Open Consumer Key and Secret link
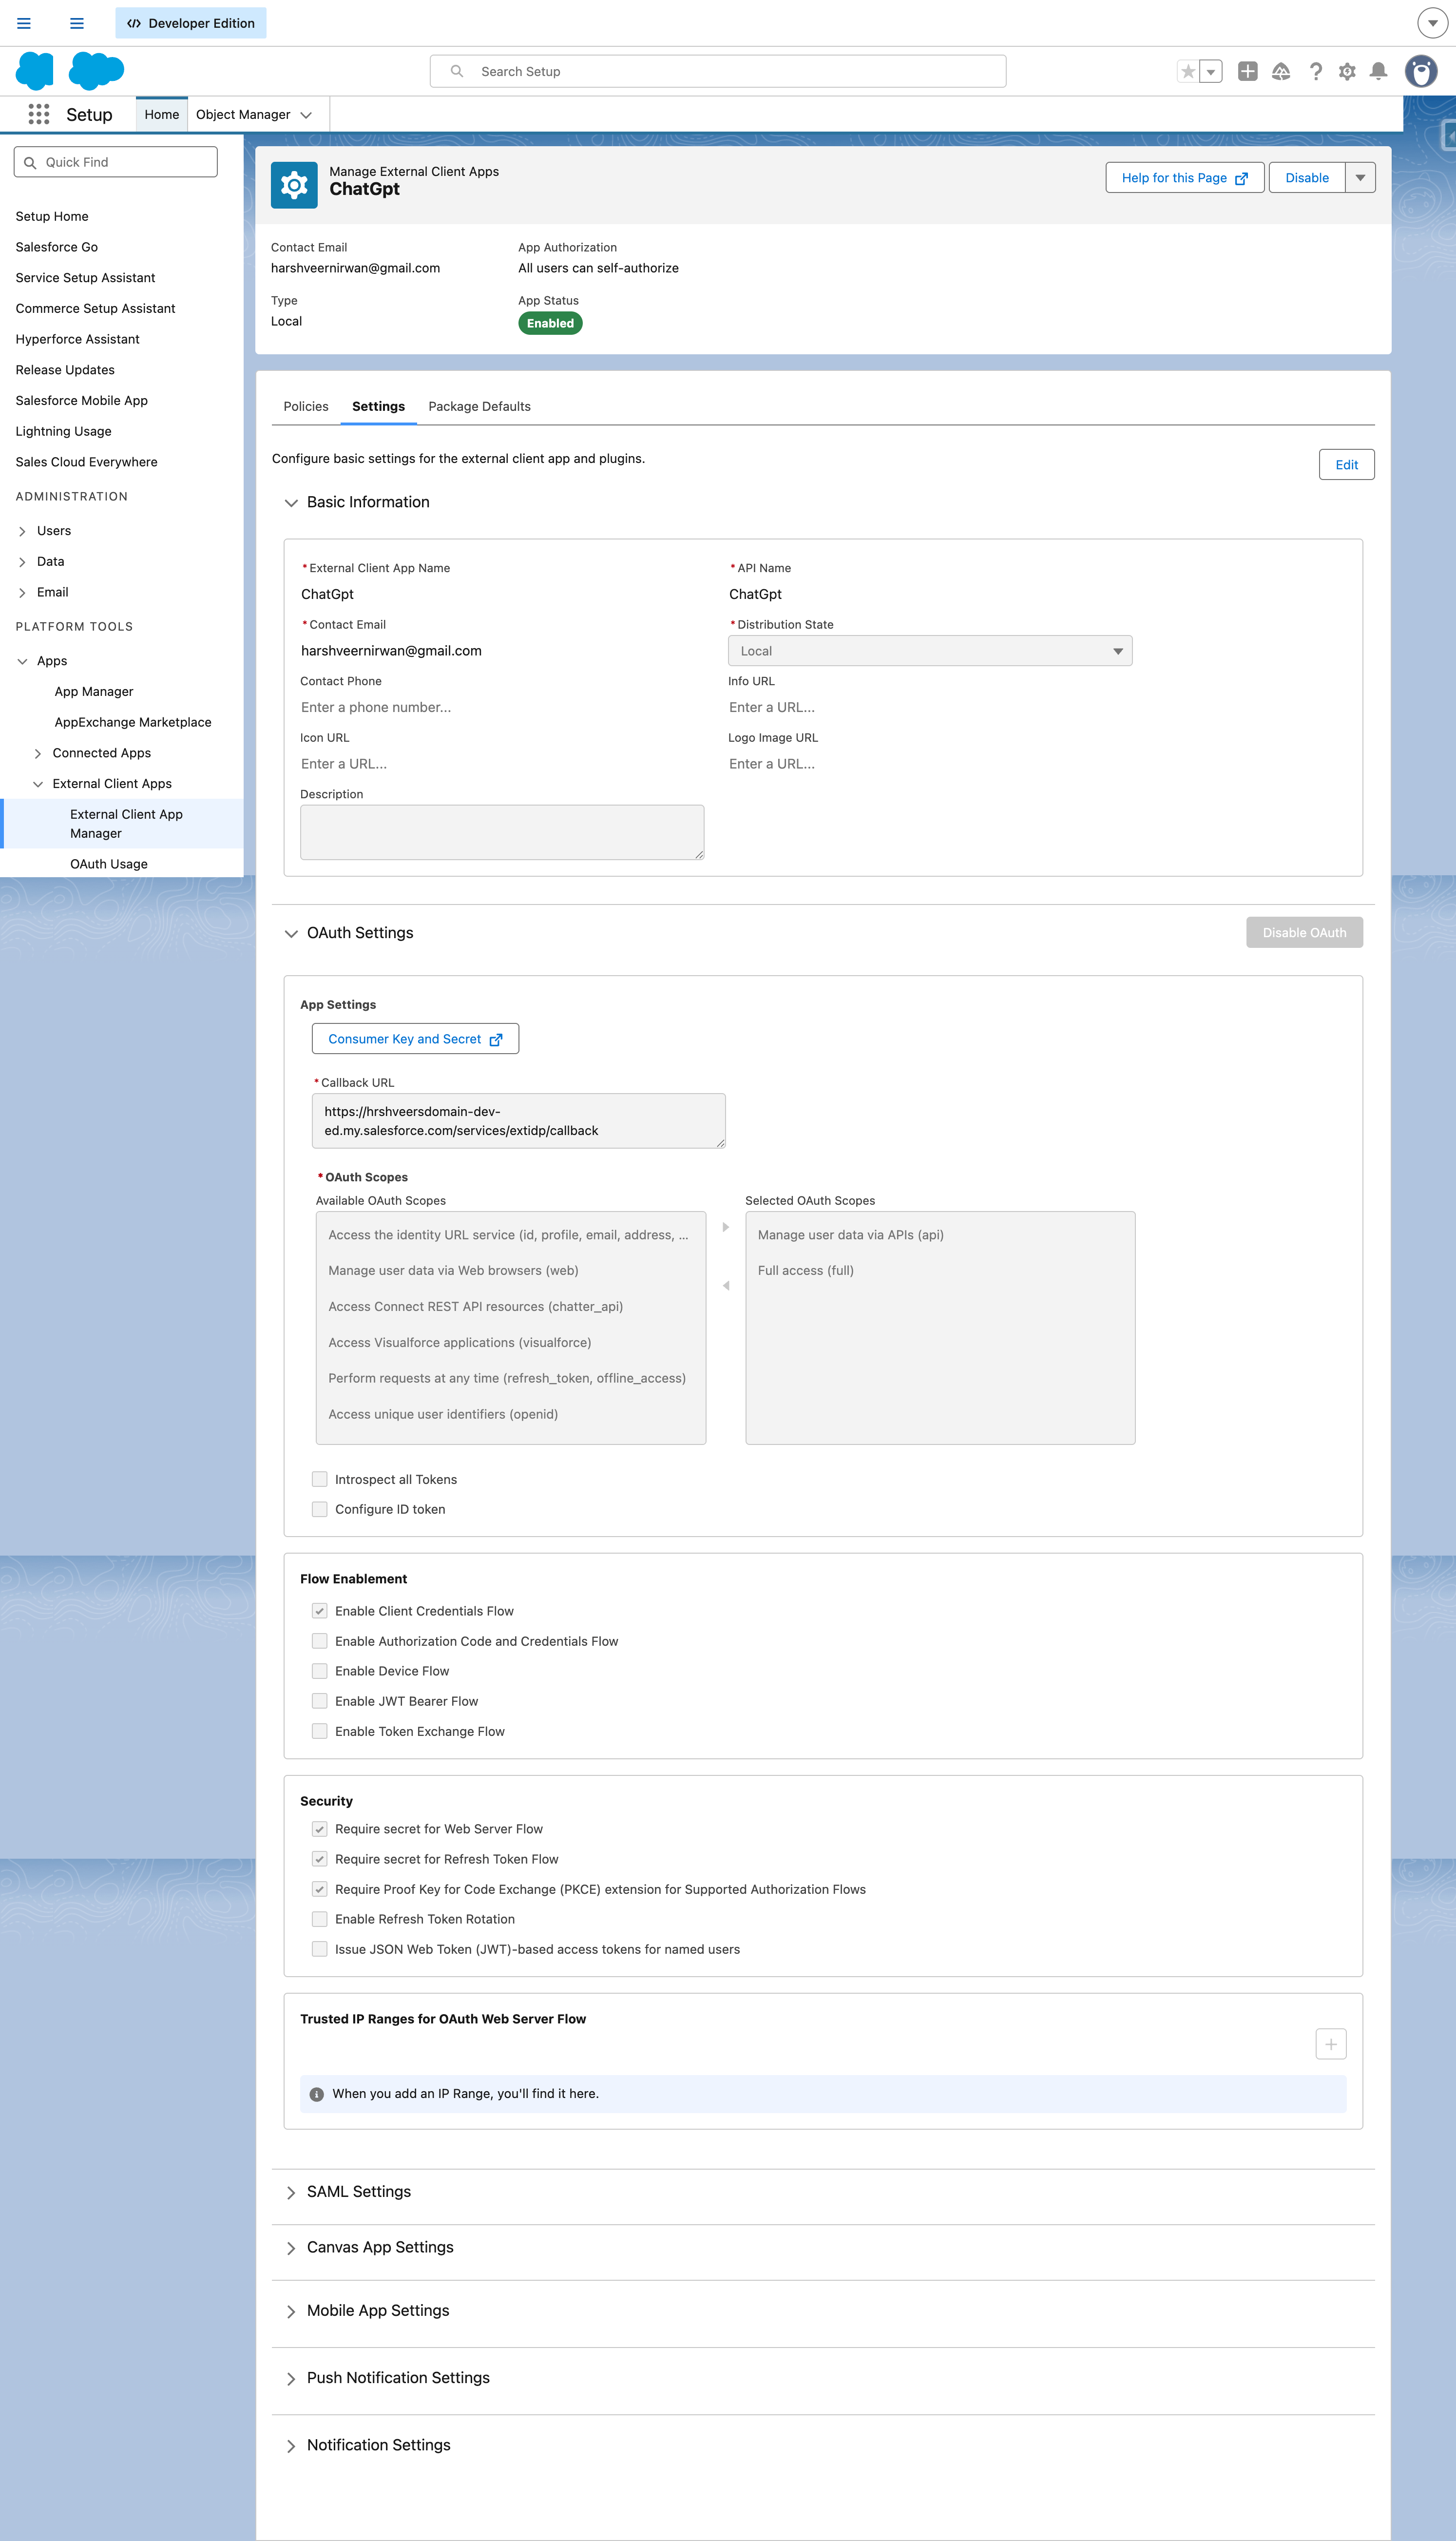The image size is (1456, 2541). pos(414,1038)
